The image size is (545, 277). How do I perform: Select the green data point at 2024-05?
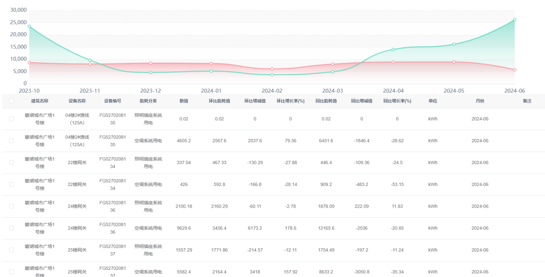(454, 44)
